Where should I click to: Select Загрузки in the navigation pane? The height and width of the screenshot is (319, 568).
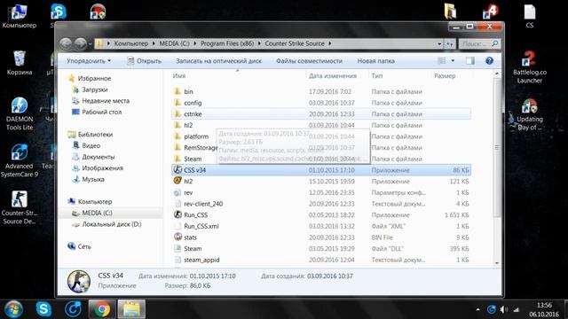pos(95,89)
